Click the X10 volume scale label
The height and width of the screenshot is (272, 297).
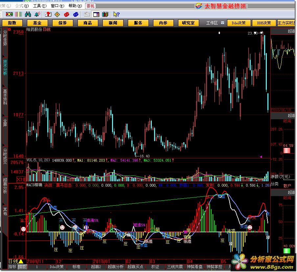coord(21,179)
